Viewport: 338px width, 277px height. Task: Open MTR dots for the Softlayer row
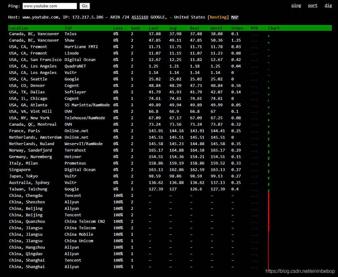254,93
